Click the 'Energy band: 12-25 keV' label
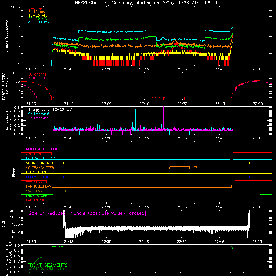 tap(50, 110)
